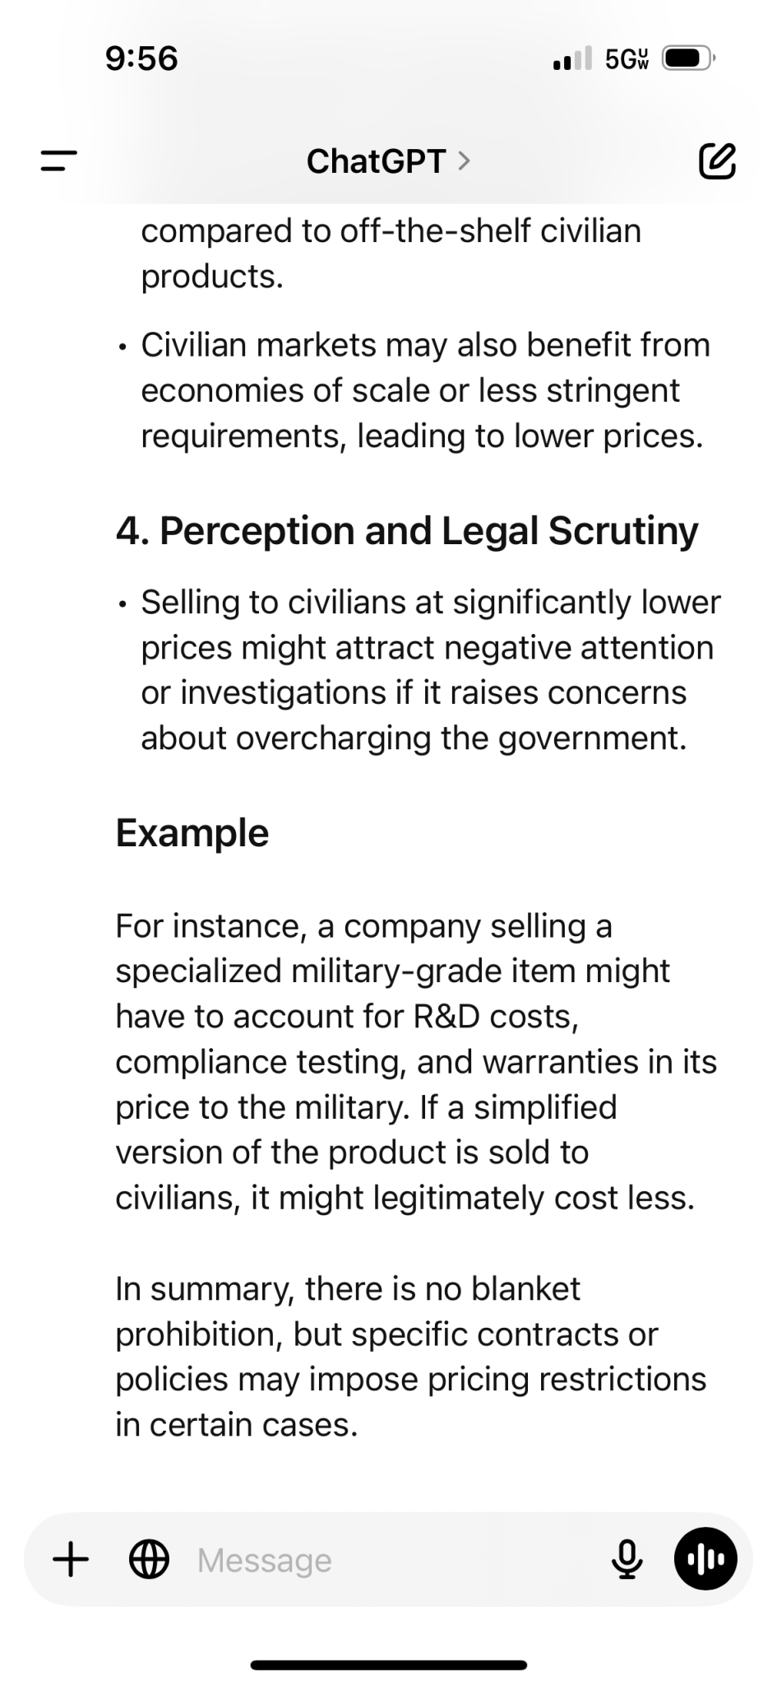Tap the For instance example paragraph
Image resolution: width=777 pixels, height=1686 pixels.
pos(416,1062)
